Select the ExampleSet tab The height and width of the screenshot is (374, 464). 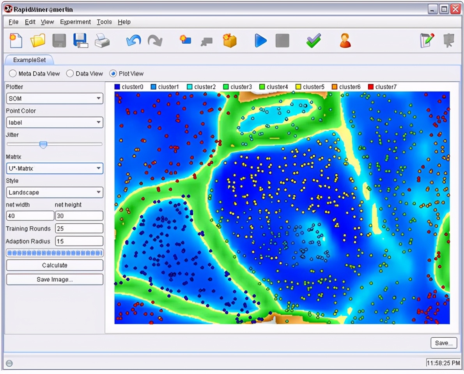click(29, 60)
